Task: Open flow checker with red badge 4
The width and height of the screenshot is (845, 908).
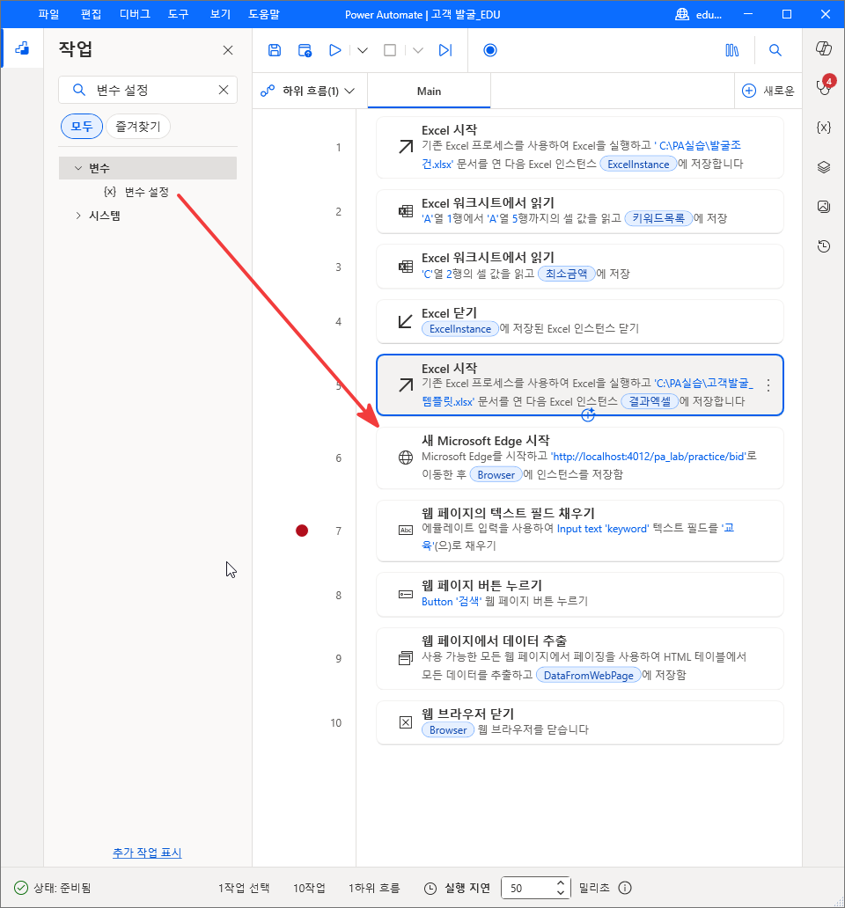Action: pyautogui.click(x=824, y=85)
